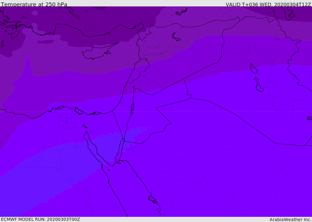Image resolution: width=312 pixels, height=222 pixels.
Task: Click the 'Temperature at 250 hPa' title
Action: 34,4
